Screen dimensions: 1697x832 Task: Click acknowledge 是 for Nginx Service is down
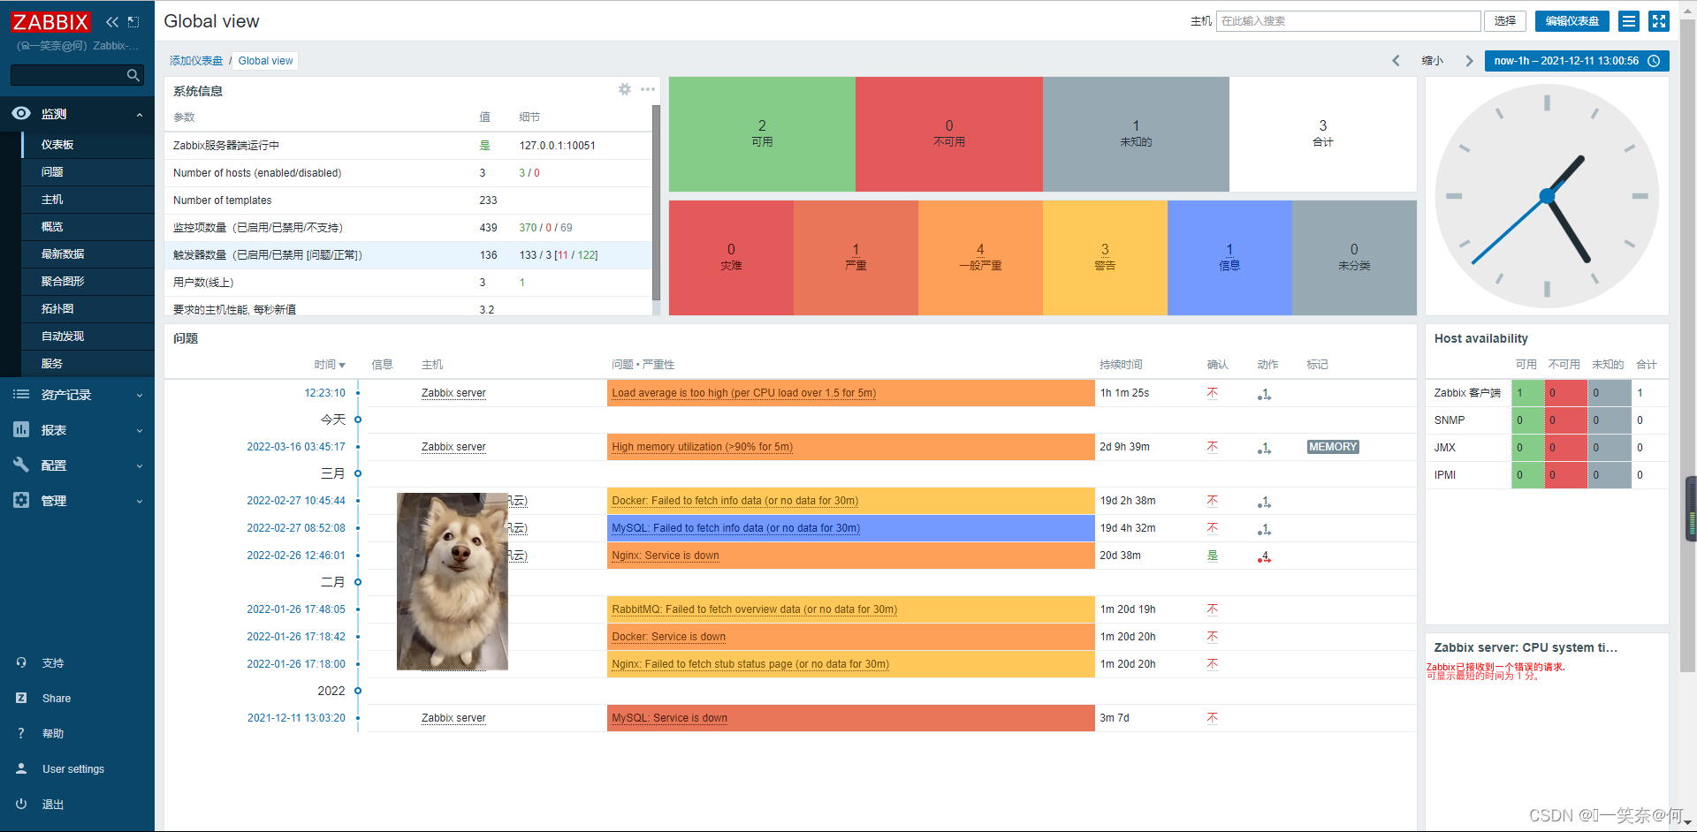(x=1212, y=556)
